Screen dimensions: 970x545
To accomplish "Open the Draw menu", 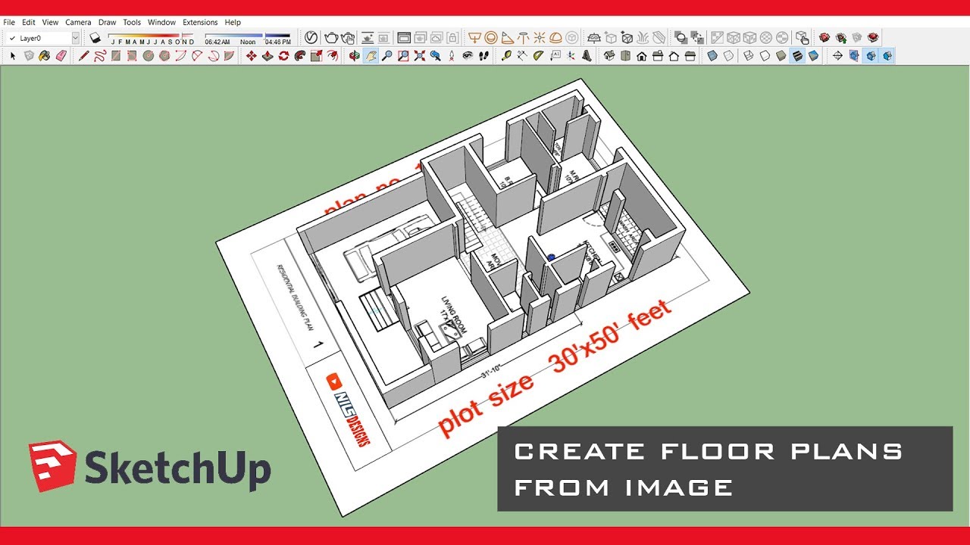I will tap(107, 23).
